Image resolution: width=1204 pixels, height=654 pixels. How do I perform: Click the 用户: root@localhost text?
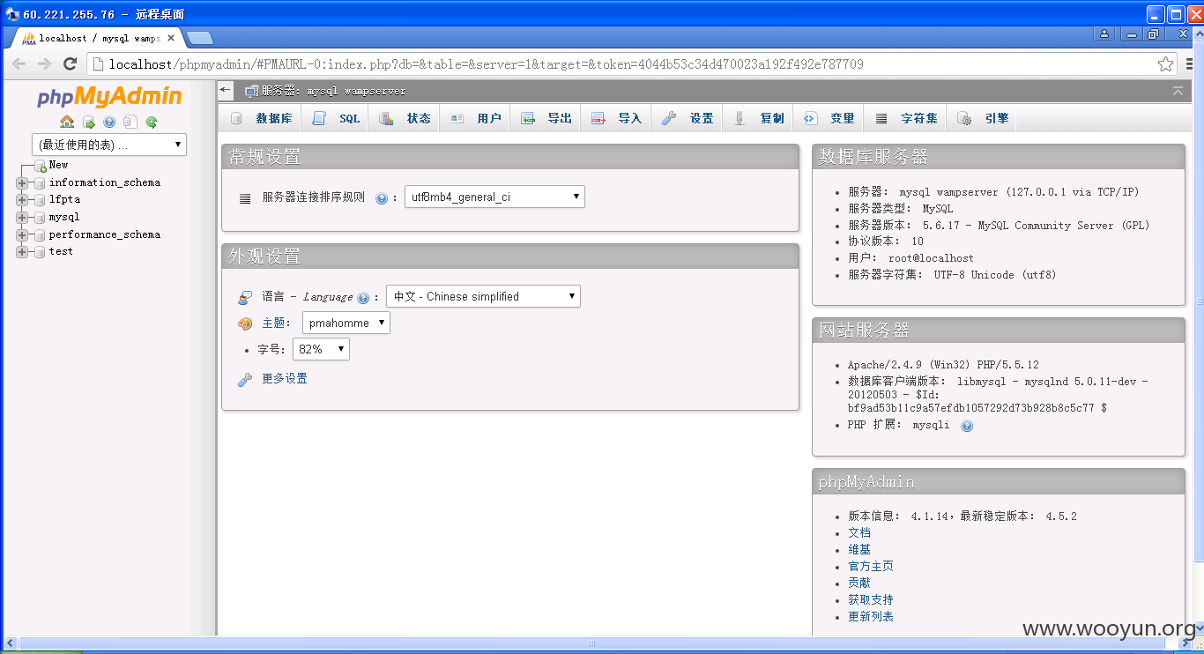click(x=910, y=259)
